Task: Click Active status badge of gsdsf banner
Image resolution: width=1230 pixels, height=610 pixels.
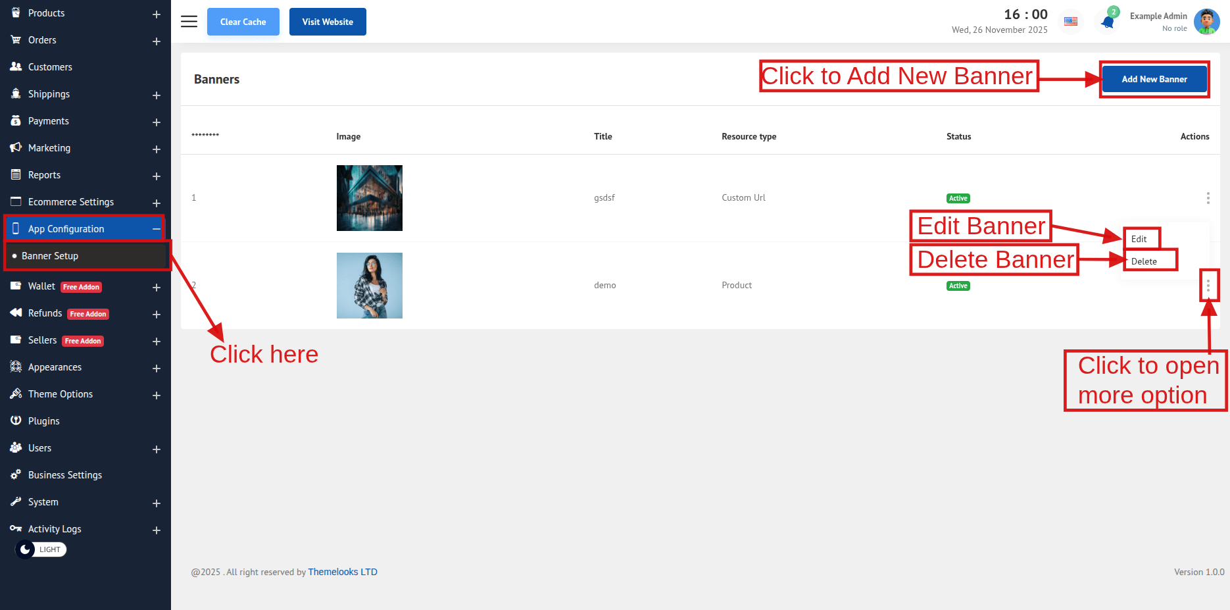Action: pyautogui.click(x=958, y=198)
